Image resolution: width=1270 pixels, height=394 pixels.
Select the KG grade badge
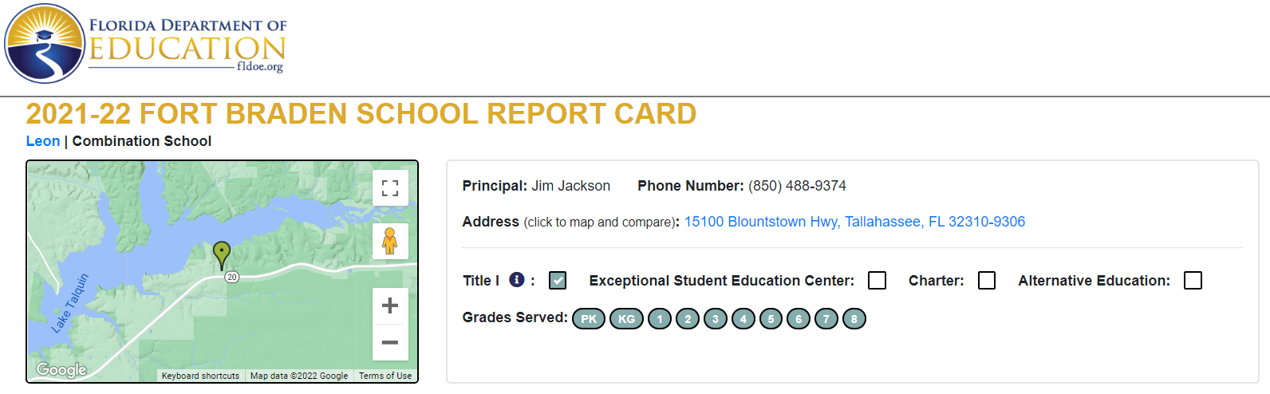(627, 319)
